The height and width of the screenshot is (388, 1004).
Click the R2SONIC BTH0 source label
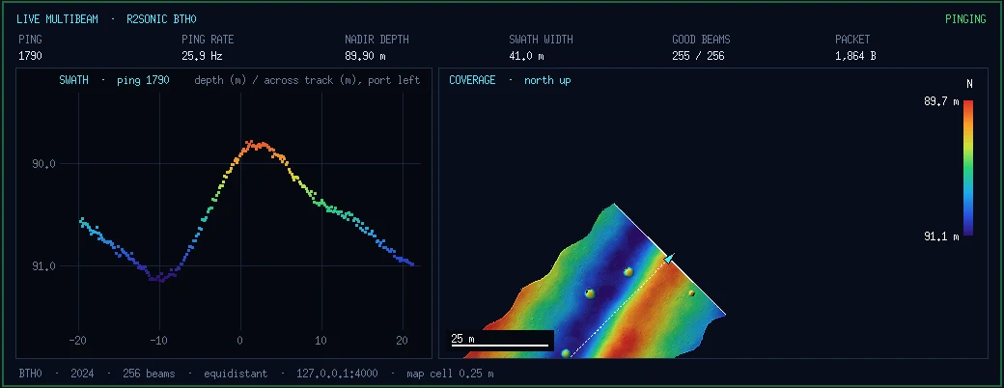coord(162,19)
